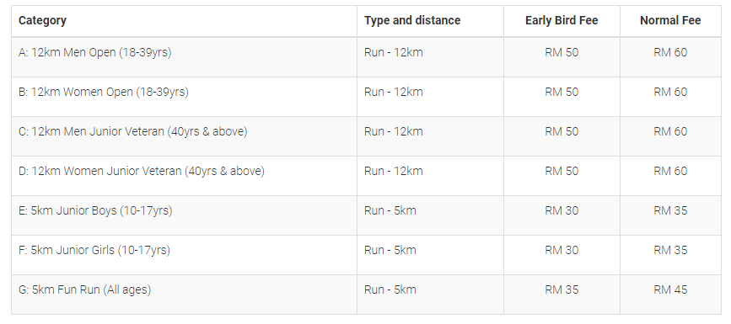This screenshot has height=324, width=731.
Task: Click Run - 5km in Fun Run row
Action: pos(390,290)
